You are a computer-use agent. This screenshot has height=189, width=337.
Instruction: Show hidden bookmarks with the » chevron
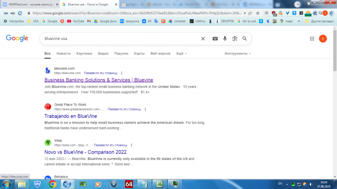point(299,21)
